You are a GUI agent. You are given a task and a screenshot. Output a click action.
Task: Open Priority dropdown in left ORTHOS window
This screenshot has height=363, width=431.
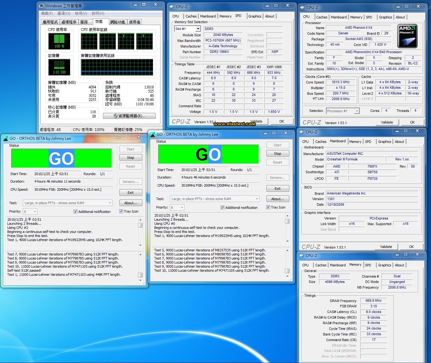(x=30, y=212)
